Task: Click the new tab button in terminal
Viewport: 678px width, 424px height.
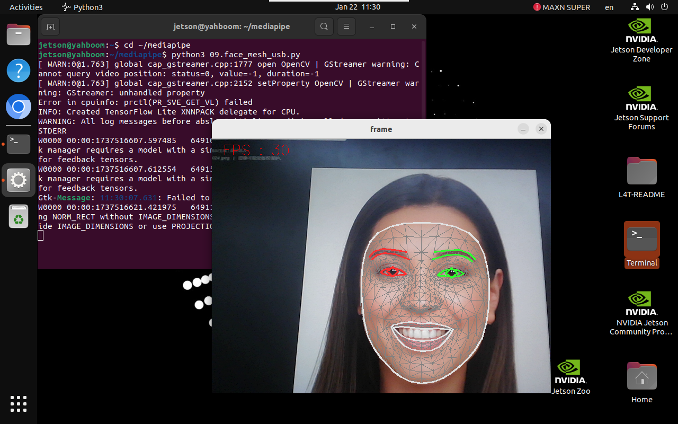Action: pos(50,26)
